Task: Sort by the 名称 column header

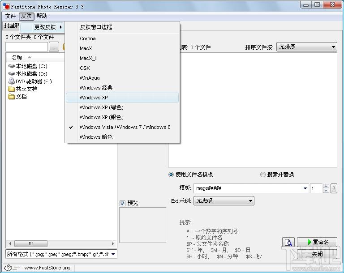Action: click(17, 58)
